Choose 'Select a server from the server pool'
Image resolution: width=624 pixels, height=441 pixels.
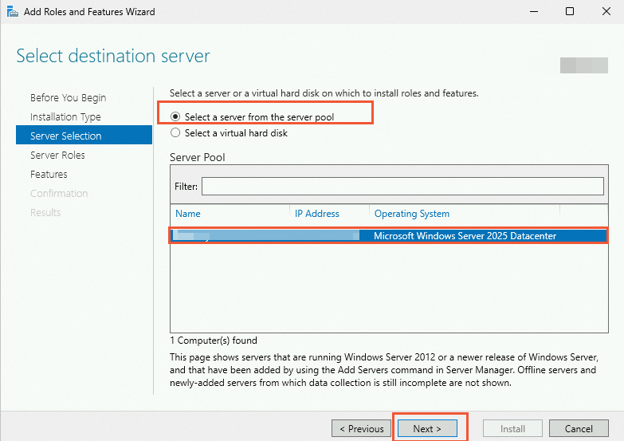(x=175, y=116)
